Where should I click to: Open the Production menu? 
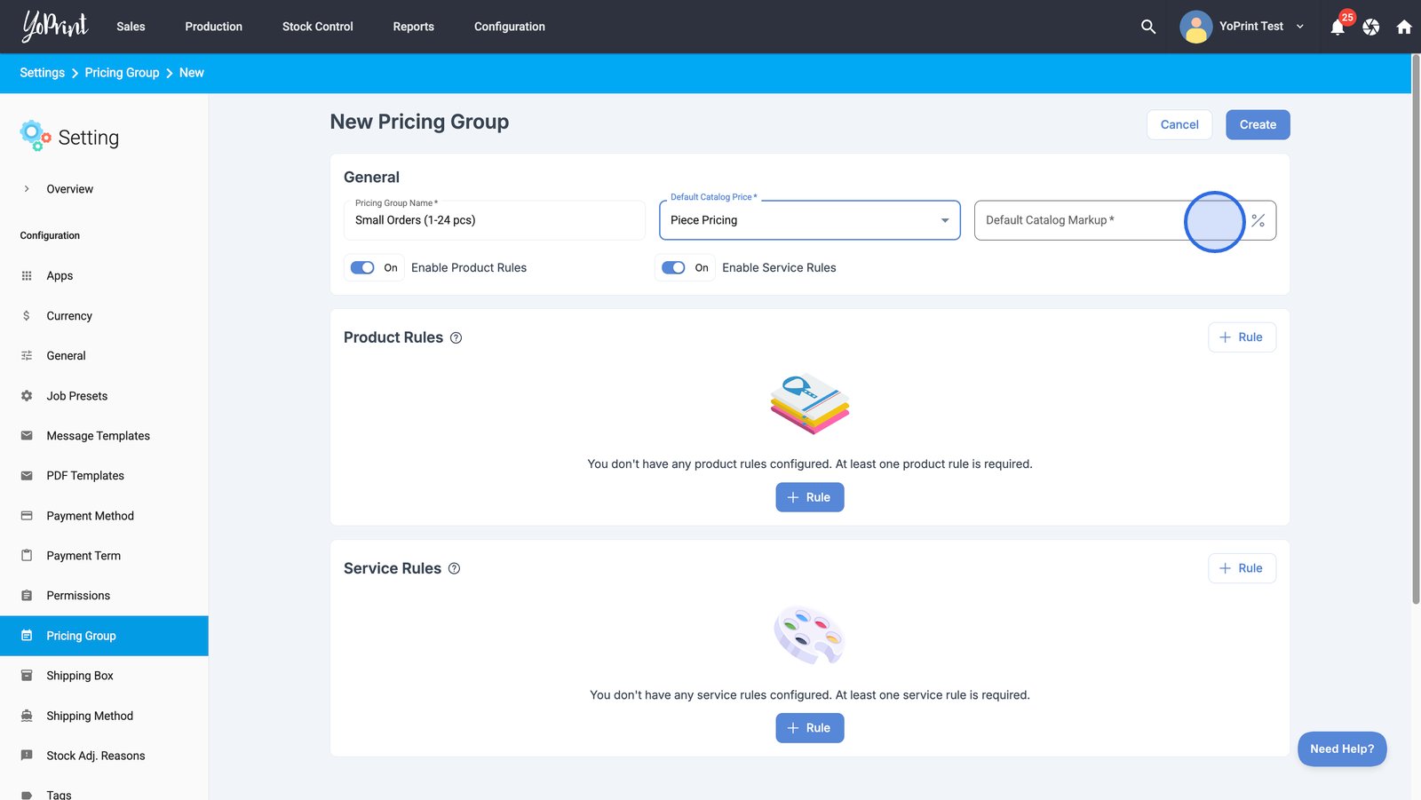pyautogui.click(x=213, y=27)
